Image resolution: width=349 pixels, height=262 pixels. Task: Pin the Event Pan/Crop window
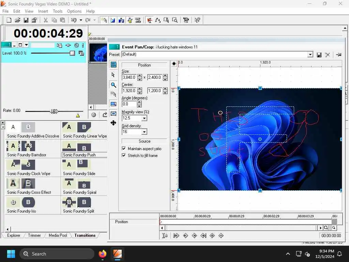point(339,55)
